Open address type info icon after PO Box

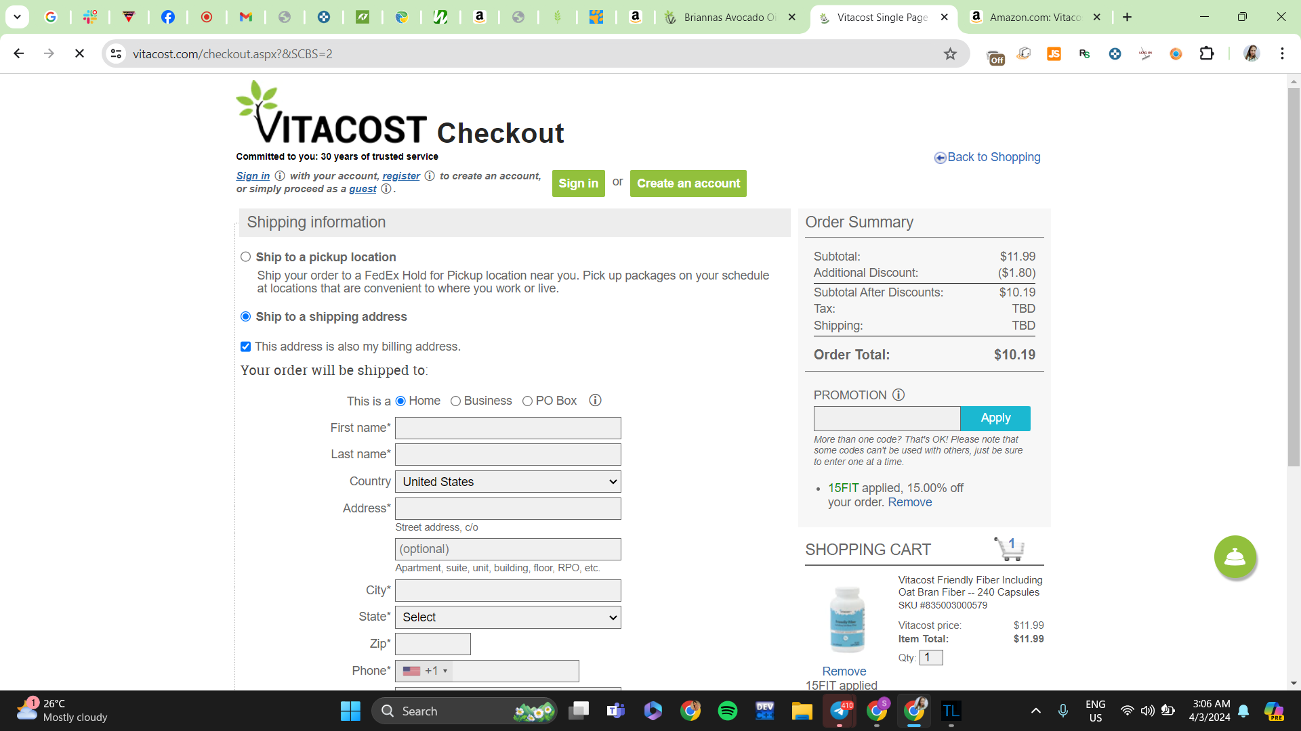[x=596, y=401]
